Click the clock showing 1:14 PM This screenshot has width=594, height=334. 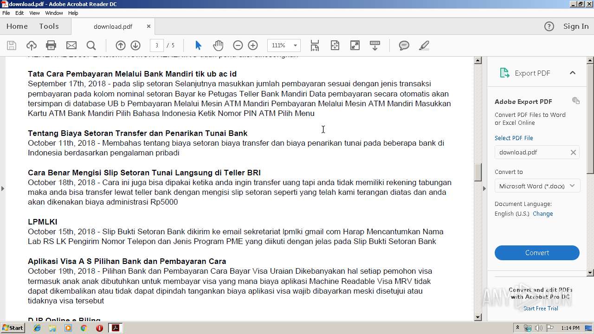click(570, 328)
